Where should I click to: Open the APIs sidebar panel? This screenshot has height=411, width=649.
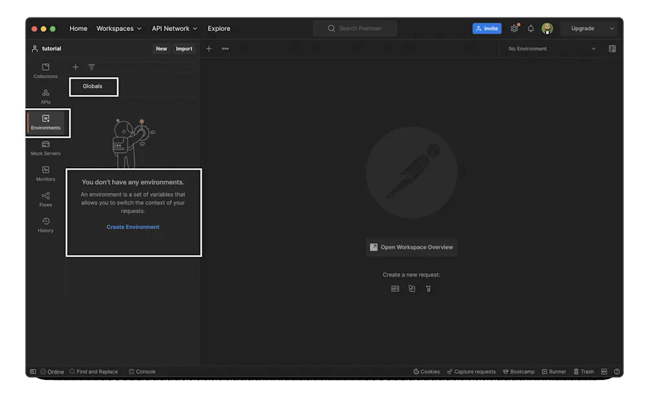(x=45, y=96)
